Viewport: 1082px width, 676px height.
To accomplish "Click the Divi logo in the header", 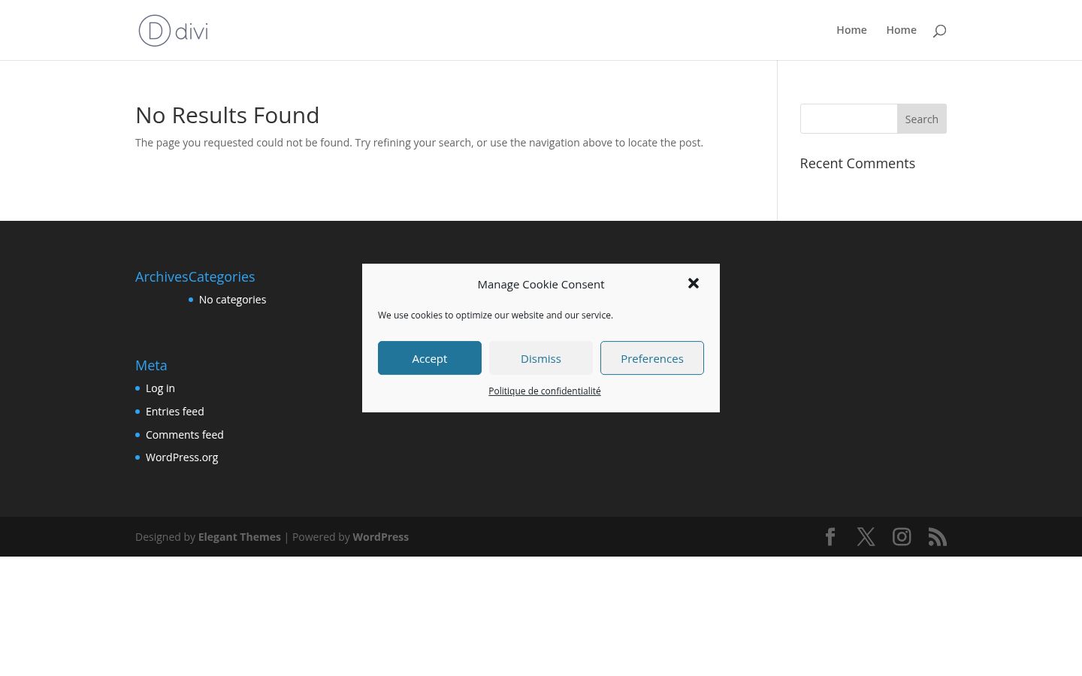I will tap(174, 31).
